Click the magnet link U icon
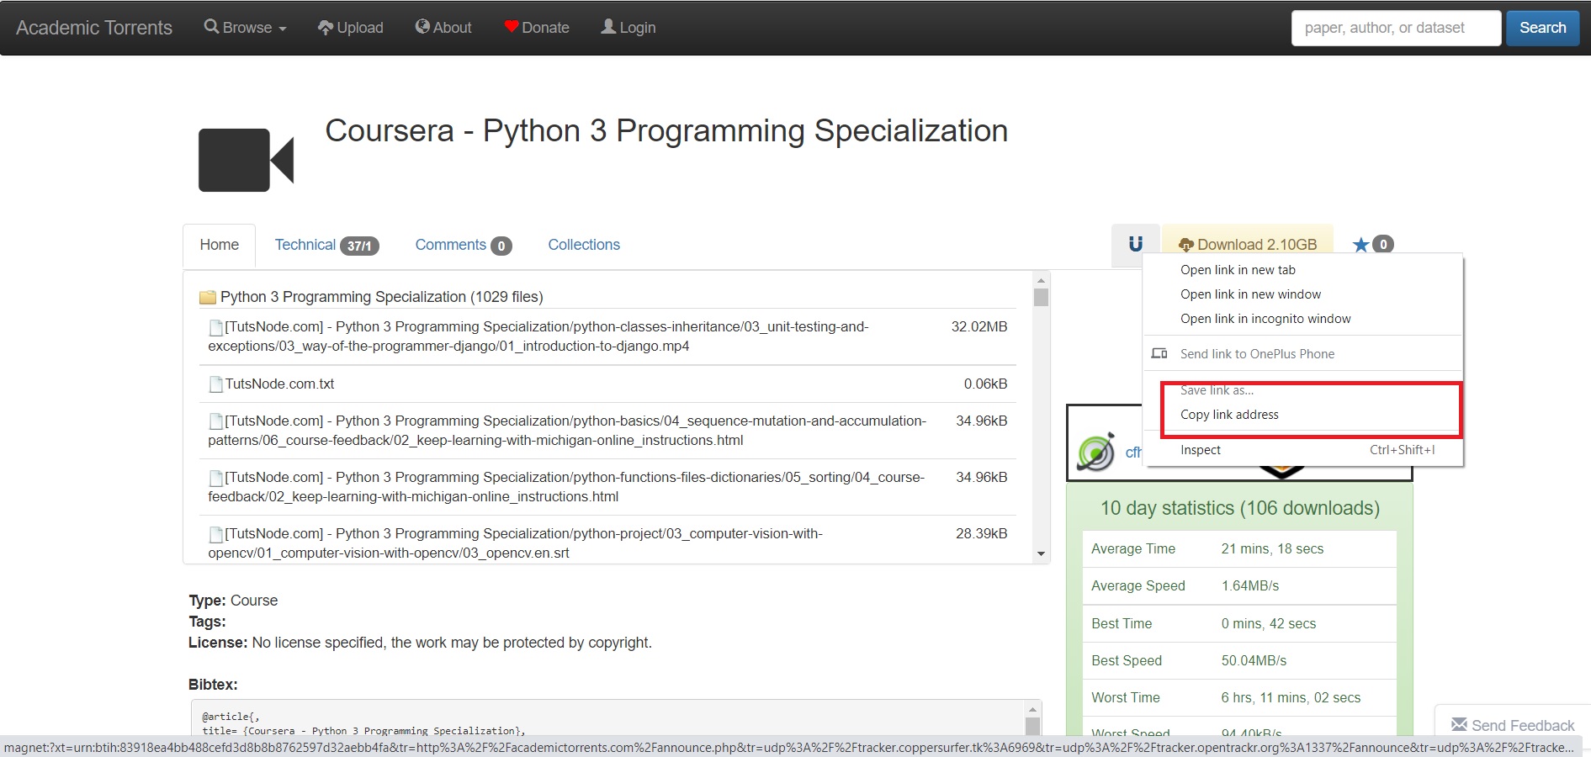This screenshot has height=757, width=1591. (x=1136, y=245)
